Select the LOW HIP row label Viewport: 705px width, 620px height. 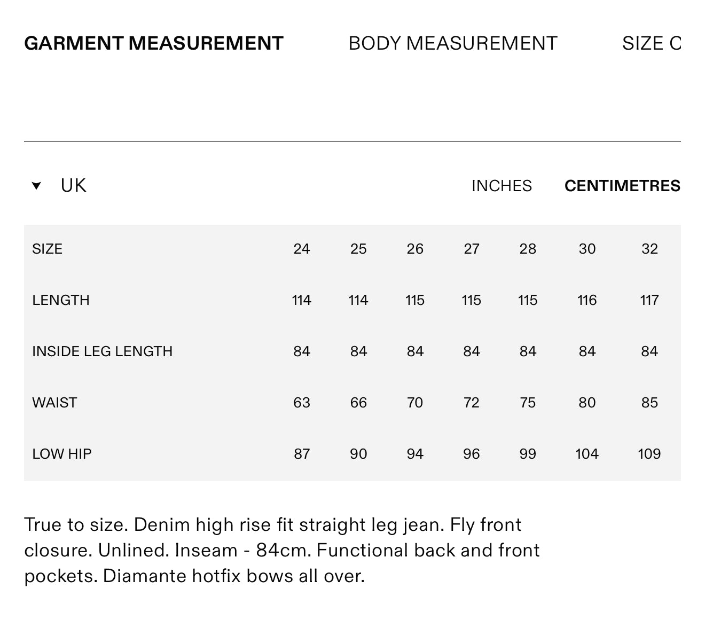[x=62, y=454]
